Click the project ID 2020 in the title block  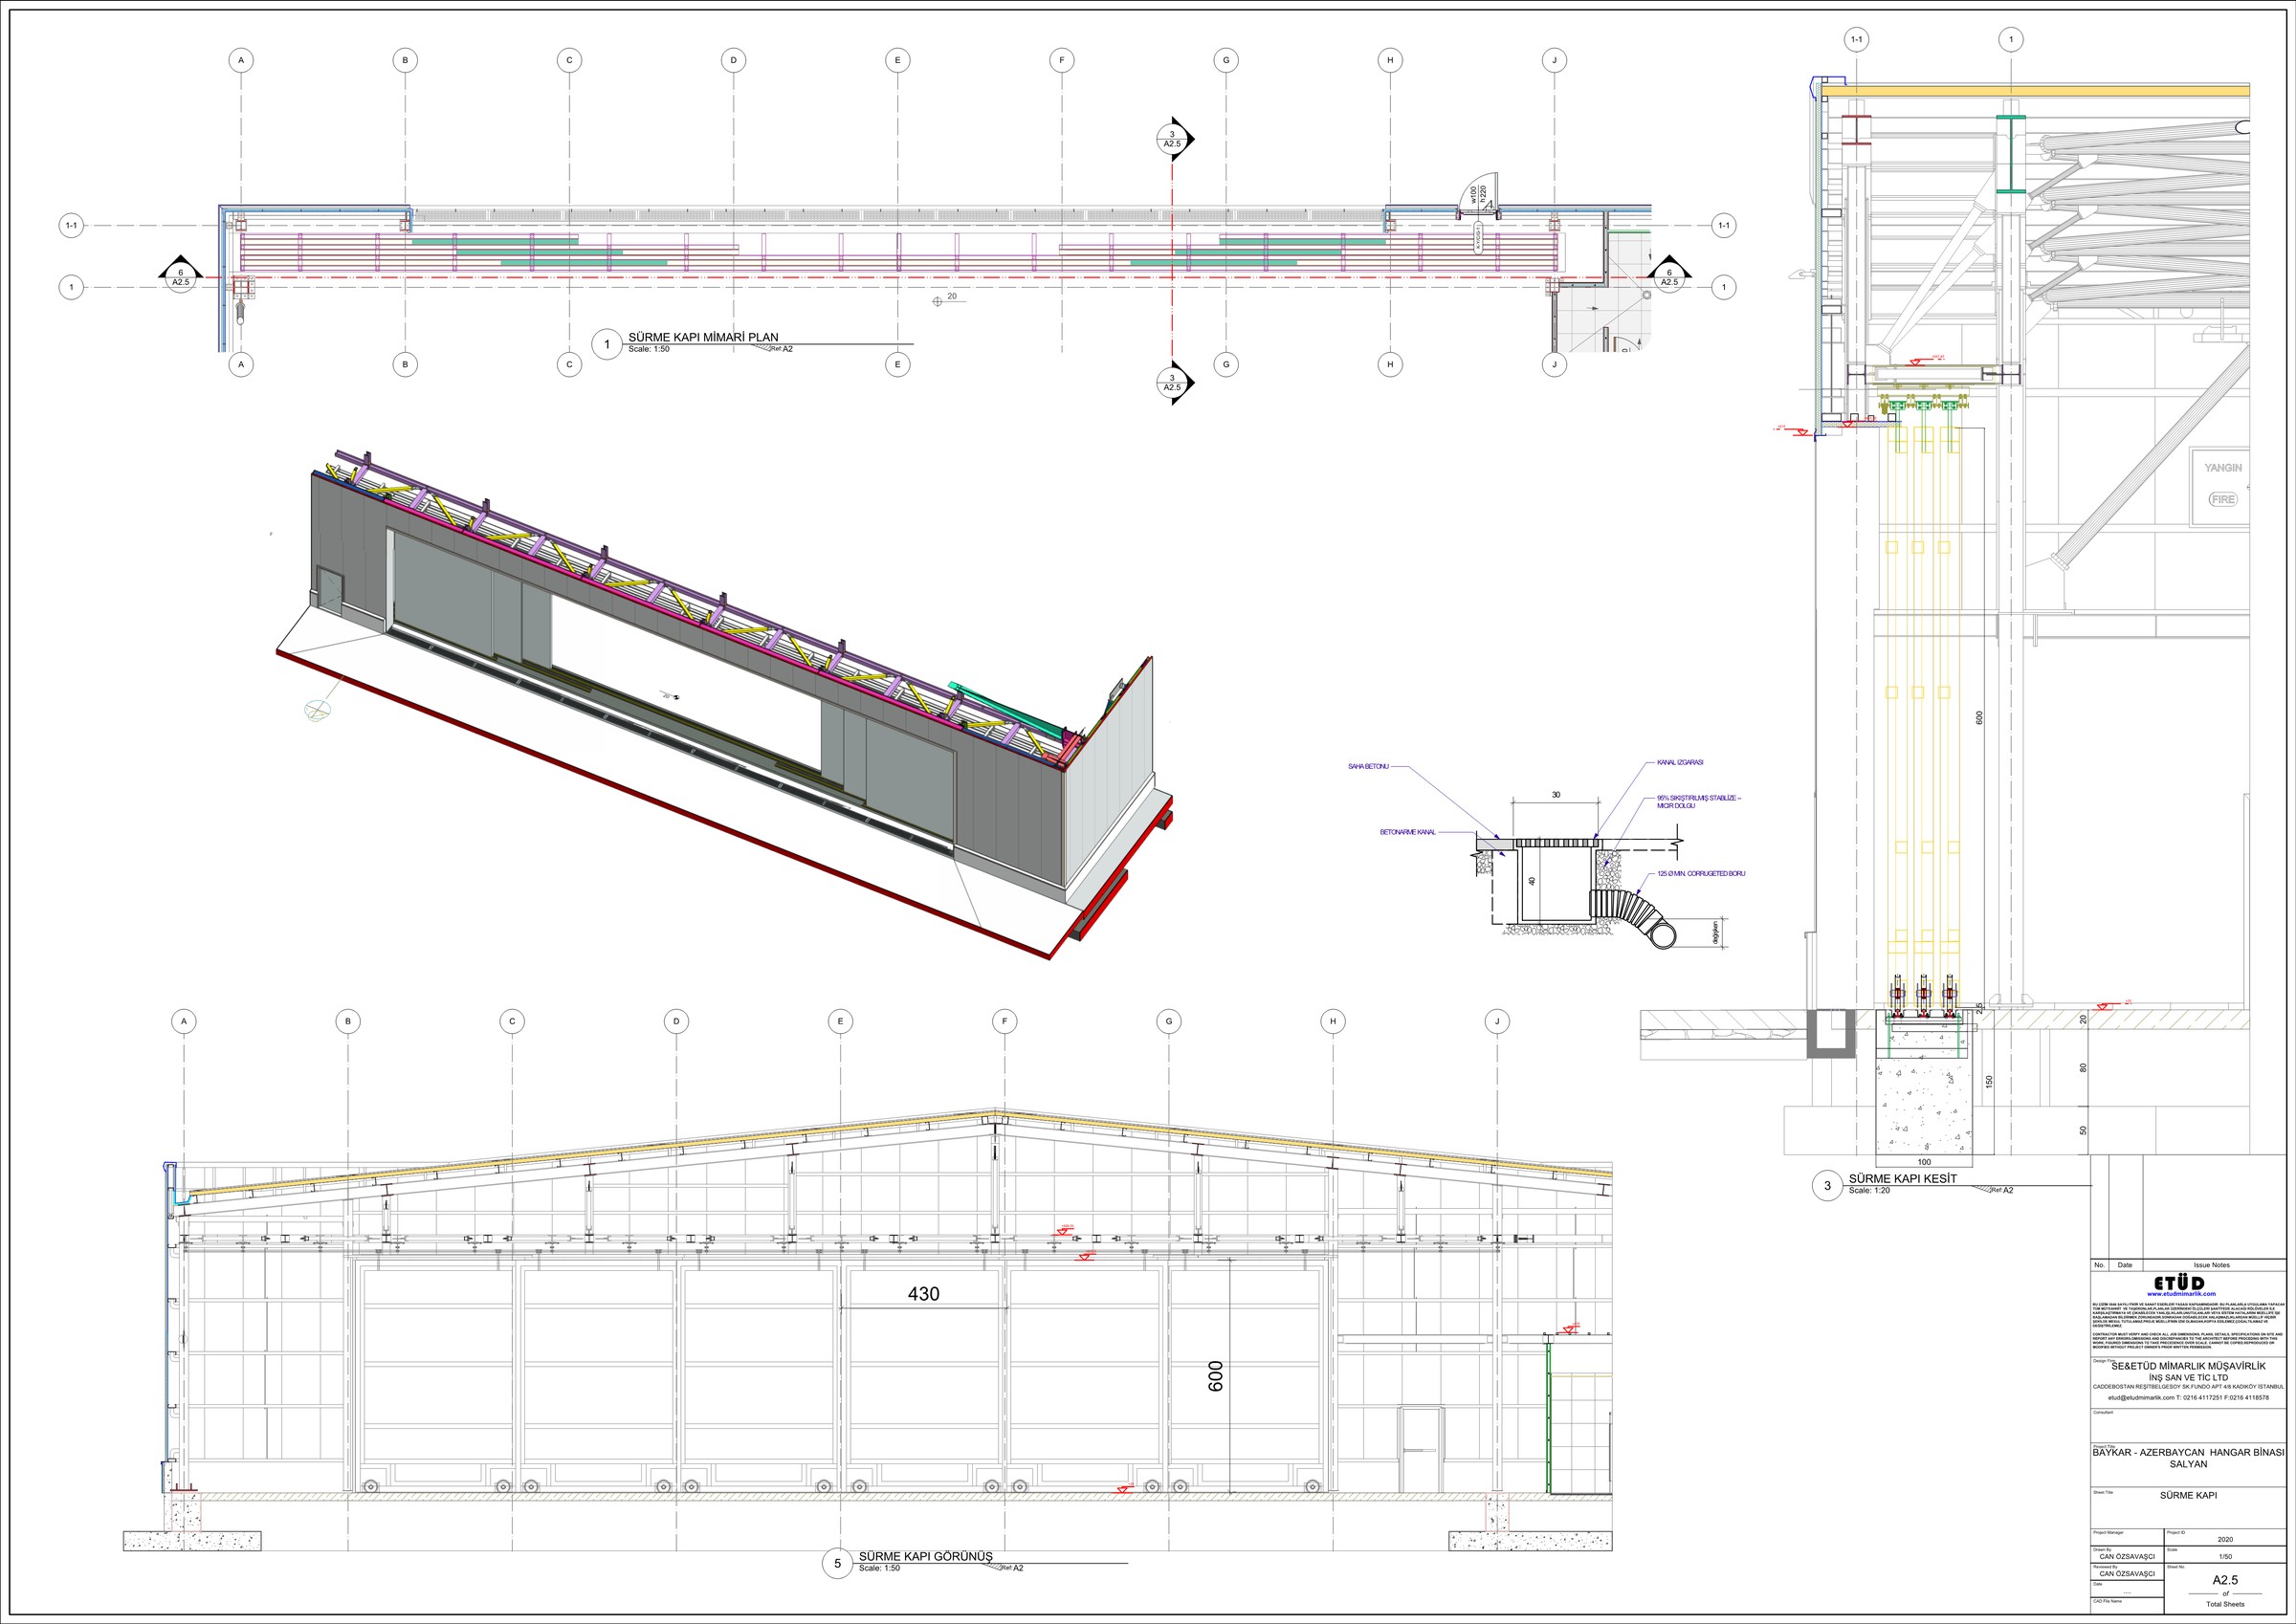coord(2224,1539)
